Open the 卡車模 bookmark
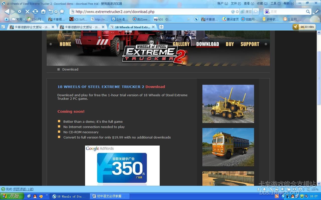This screenshot has height=200, width=321. 57,19
